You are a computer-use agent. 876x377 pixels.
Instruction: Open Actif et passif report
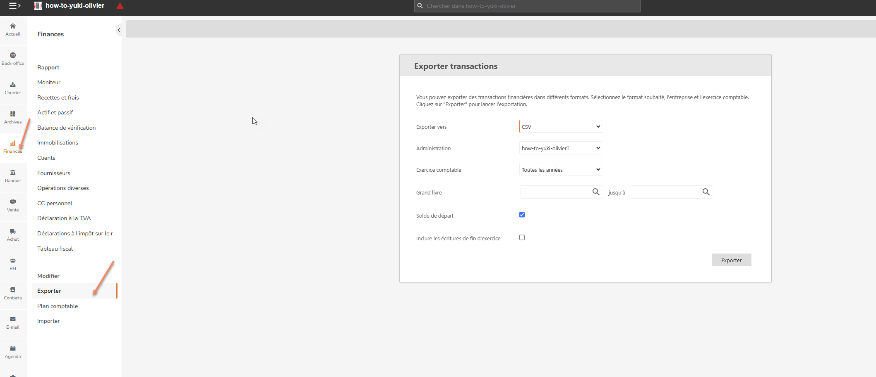click(55, 112)
